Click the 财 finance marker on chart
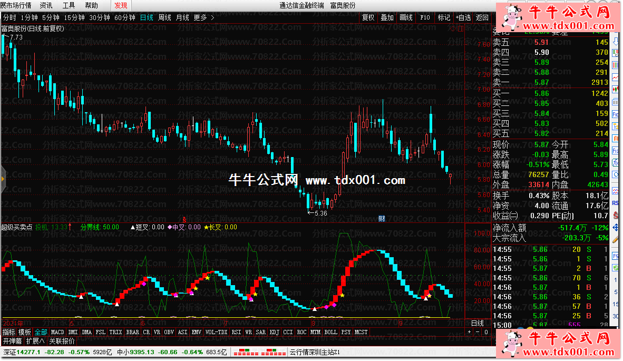 pyautogui.click(x=382, y=218)
